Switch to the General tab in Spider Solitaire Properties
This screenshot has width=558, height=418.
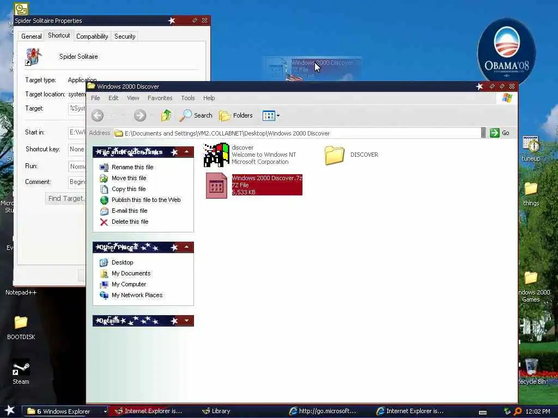pos(31,36)
